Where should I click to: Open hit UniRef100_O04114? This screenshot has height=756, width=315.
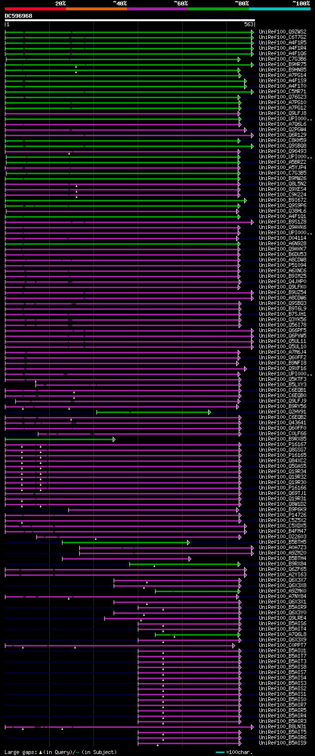(x=283, y=238)
